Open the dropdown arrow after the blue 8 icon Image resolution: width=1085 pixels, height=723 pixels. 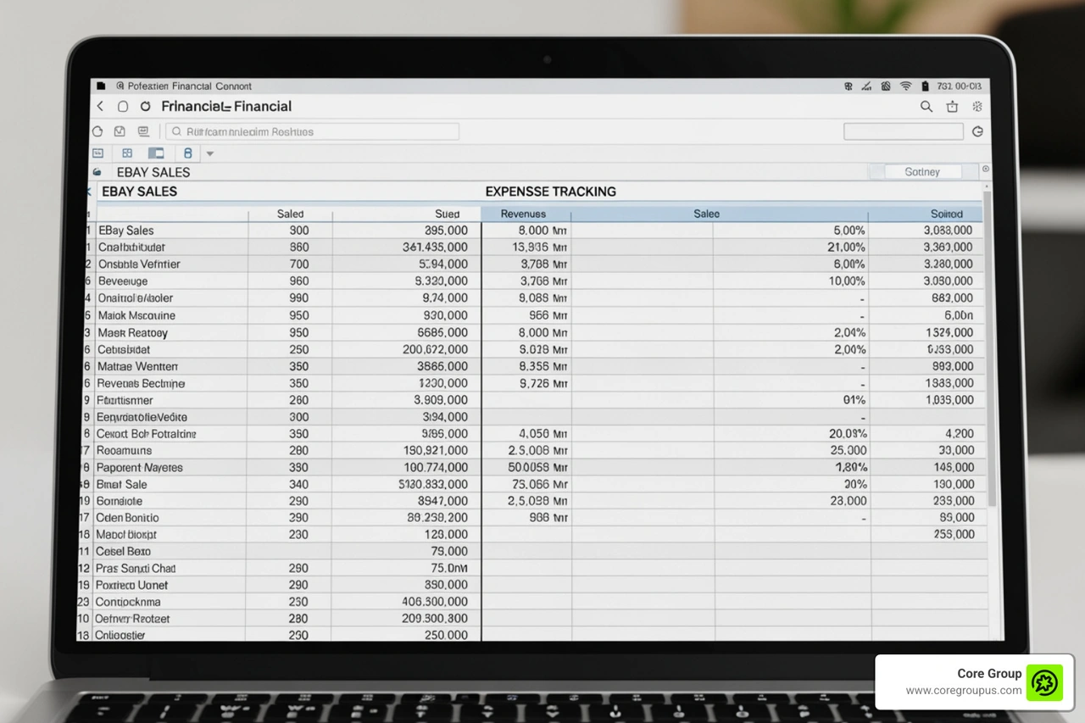pyautogui.click(x=209, y=154)
